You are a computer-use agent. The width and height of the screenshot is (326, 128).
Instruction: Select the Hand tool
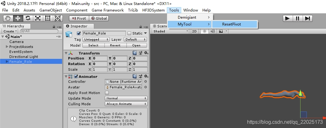click(x=8, y=18)
